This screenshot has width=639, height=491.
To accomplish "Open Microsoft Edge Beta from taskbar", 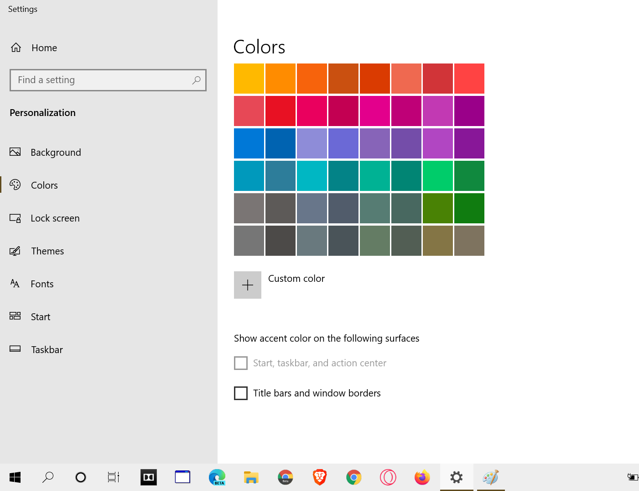I will (217, 477).
